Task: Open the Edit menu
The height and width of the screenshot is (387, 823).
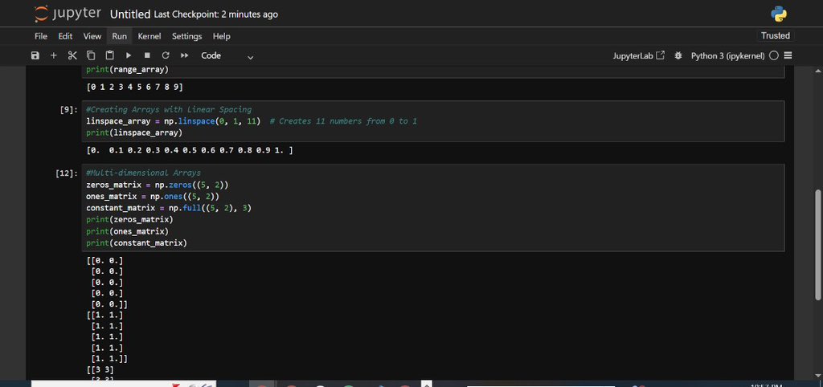Action: coord(65,36)
